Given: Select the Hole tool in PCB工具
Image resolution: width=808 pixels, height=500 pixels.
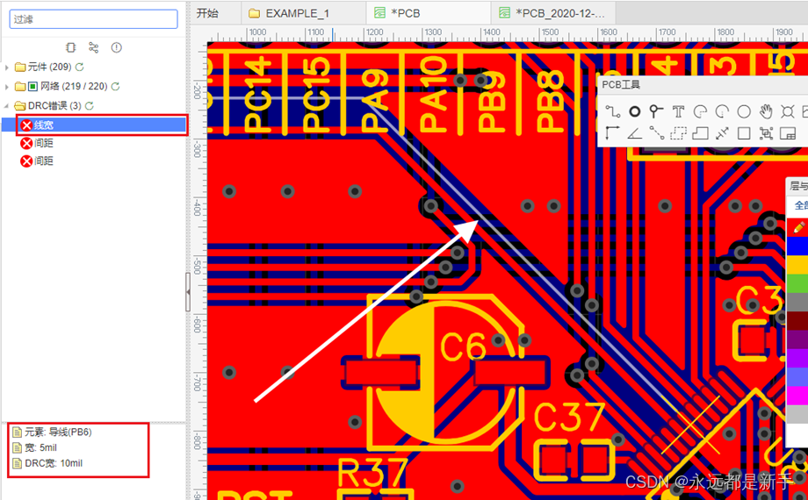Looking at the screenshot, I should coord(788,111).
